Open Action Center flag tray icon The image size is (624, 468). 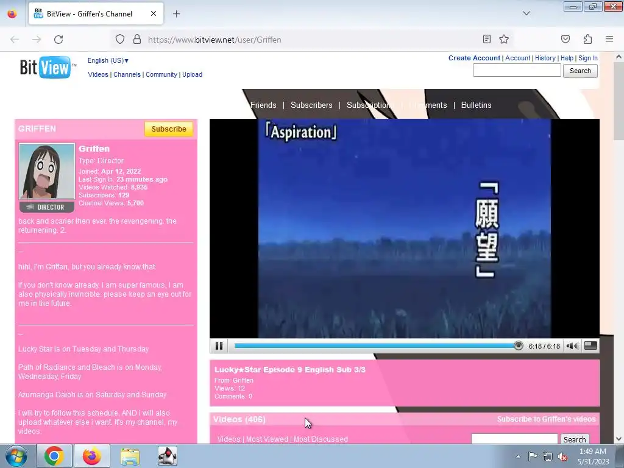(533, 456)
